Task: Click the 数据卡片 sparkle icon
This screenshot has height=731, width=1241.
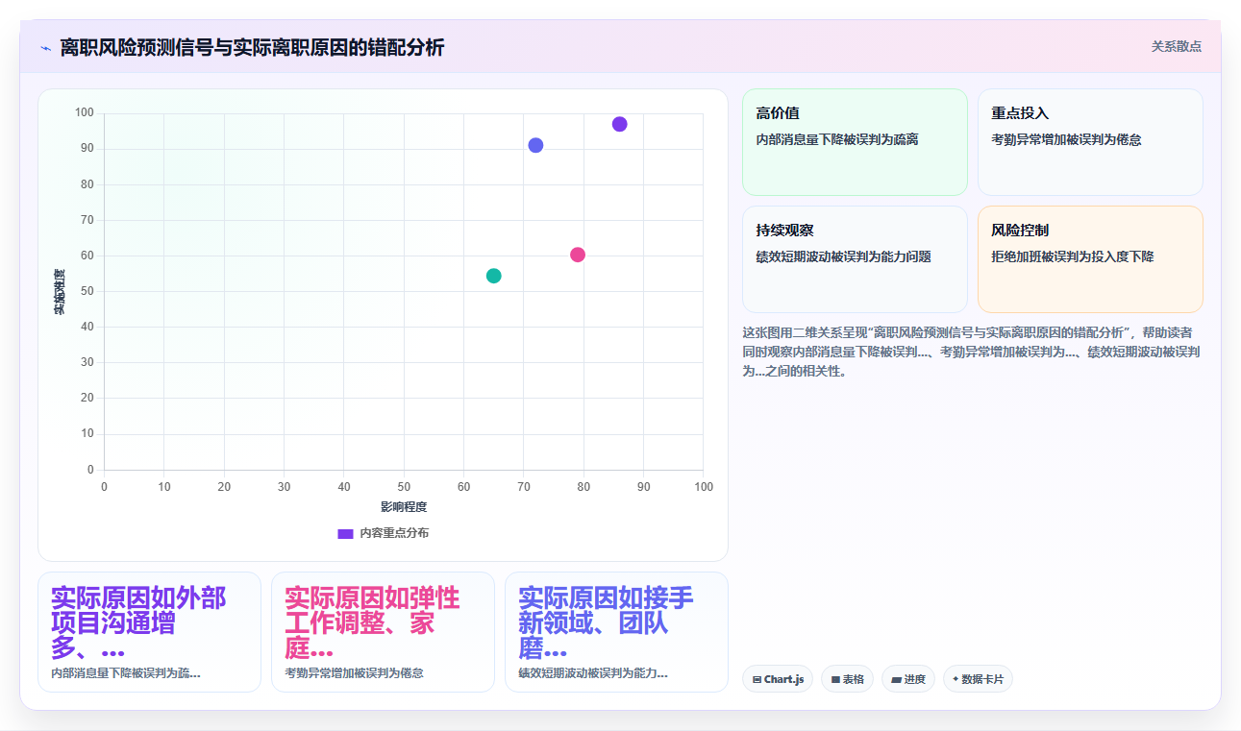Action: 956,679
